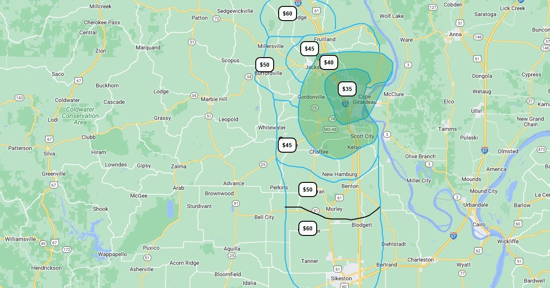Select the Route 172 highway marker
The image size is (550, 288).
click(x=66, y=250)
